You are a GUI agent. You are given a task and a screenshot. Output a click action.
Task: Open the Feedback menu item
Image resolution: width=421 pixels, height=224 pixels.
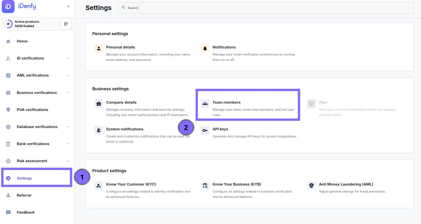pyautogui.click(x=25, y=212)
